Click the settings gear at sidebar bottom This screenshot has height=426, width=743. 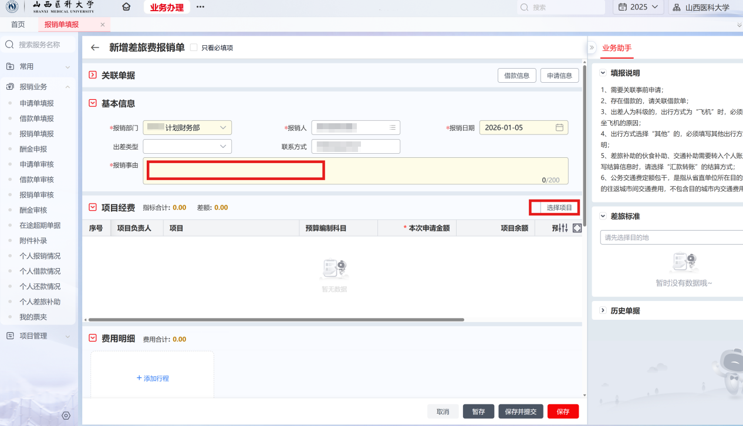(66, 415)
